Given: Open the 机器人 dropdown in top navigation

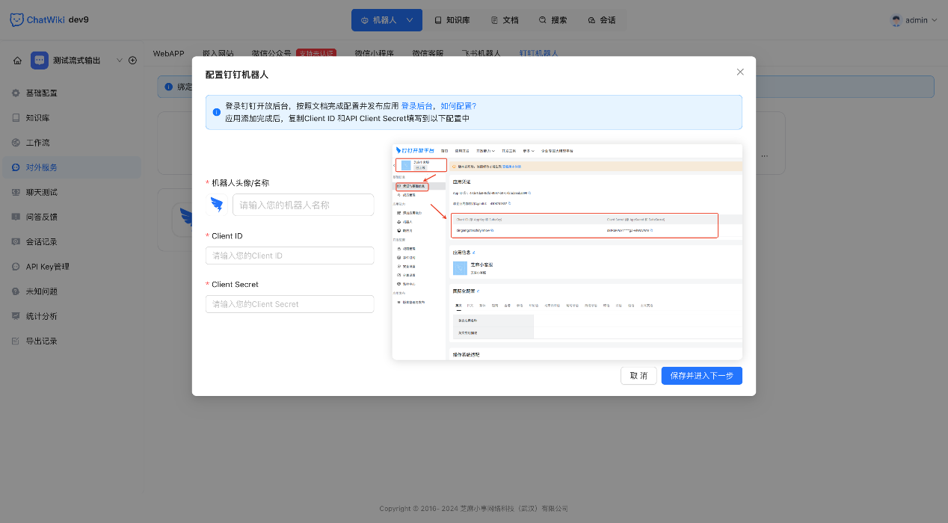Looking at the screenshot, I should click(x=387, y=20).
